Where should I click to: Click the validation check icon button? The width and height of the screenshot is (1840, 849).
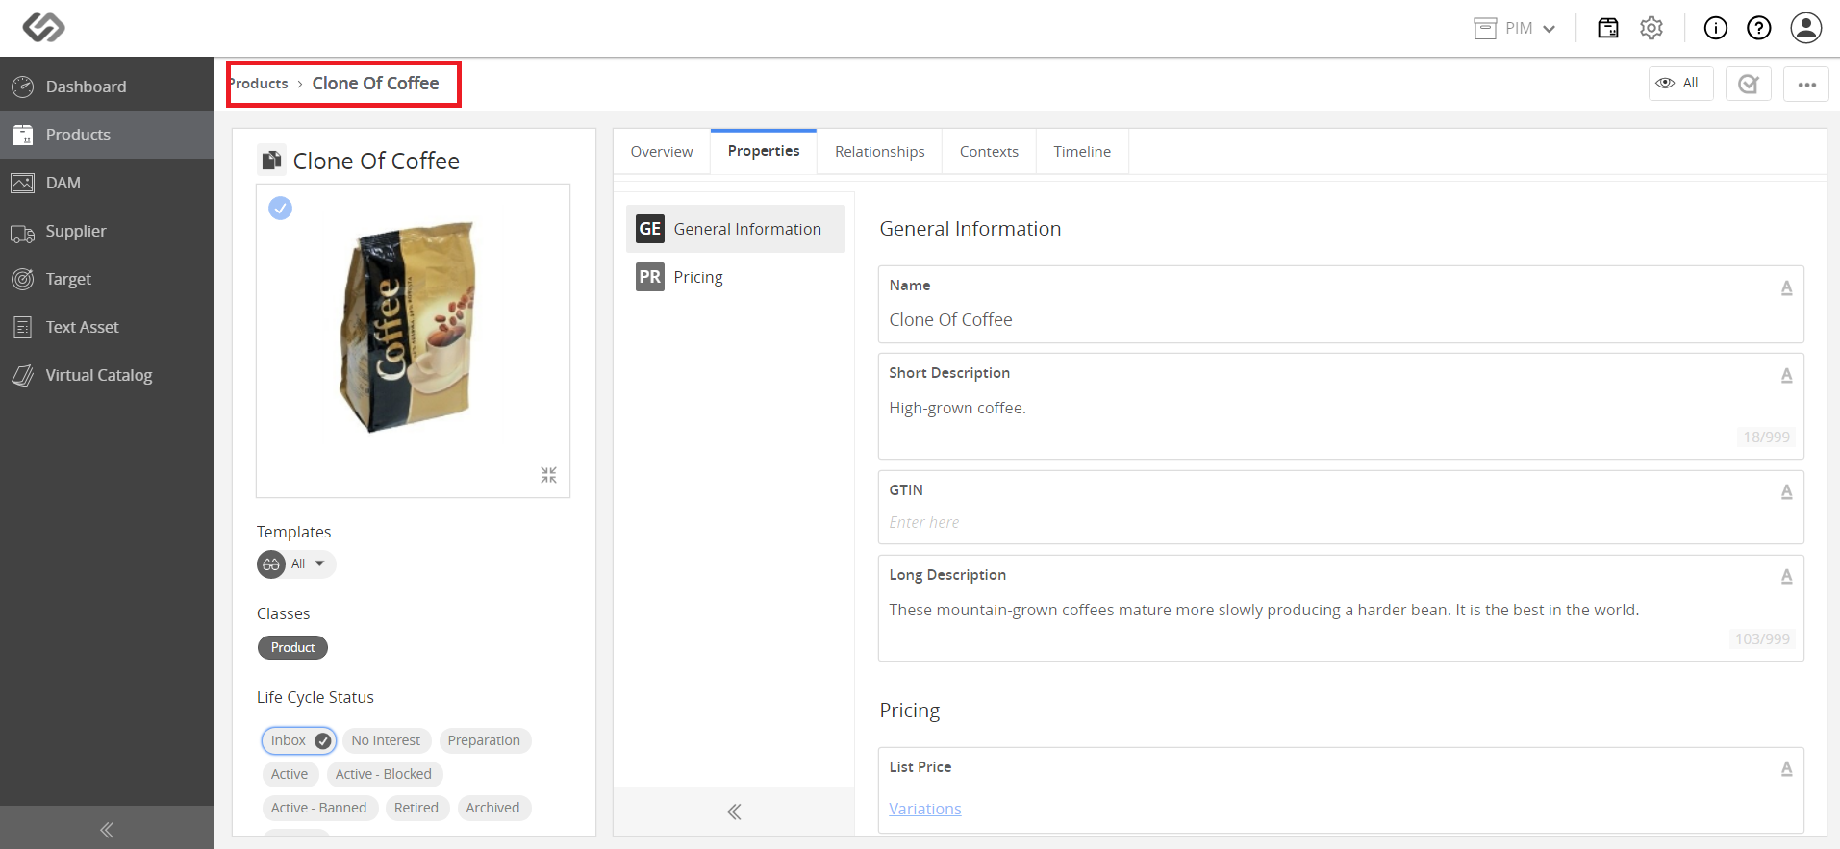1749,84
